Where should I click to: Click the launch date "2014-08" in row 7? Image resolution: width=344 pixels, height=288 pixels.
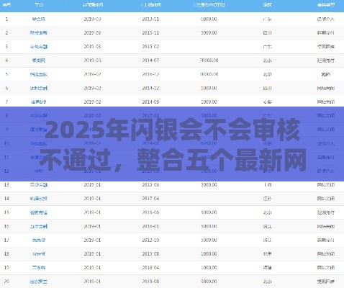(x=150, y=102)
